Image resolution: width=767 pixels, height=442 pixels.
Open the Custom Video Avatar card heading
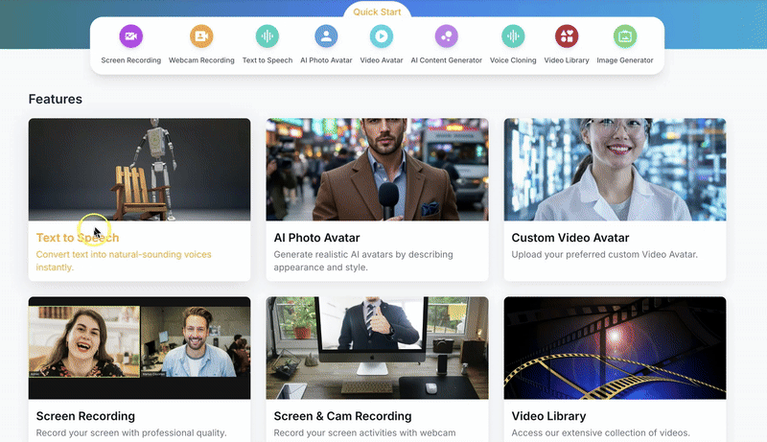pyautogui.click(x=569, y=238)
